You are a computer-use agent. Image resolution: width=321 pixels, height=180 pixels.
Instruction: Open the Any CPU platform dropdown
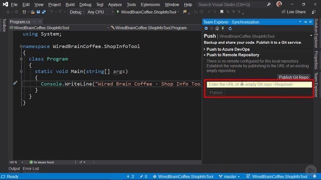click(x=100, y=12)
